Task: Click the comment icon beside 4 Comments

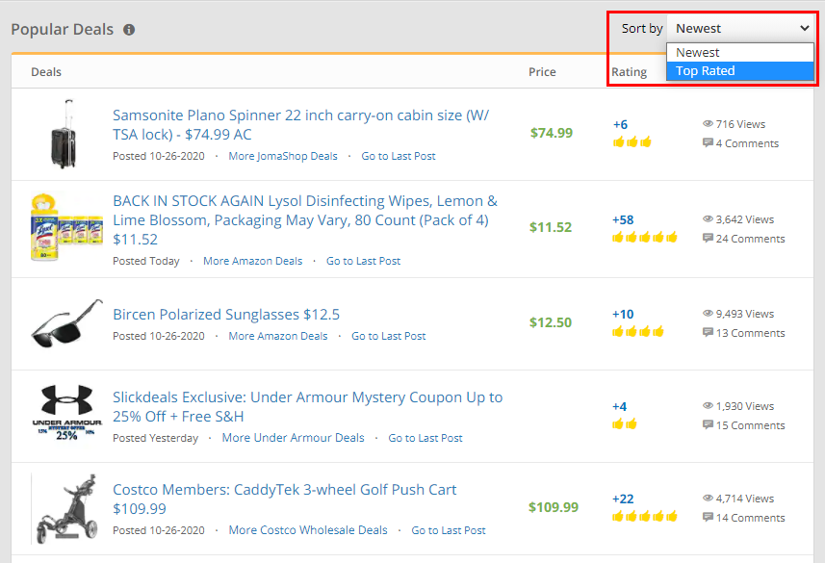Action: pyautogui.click(x=708, y=143)
